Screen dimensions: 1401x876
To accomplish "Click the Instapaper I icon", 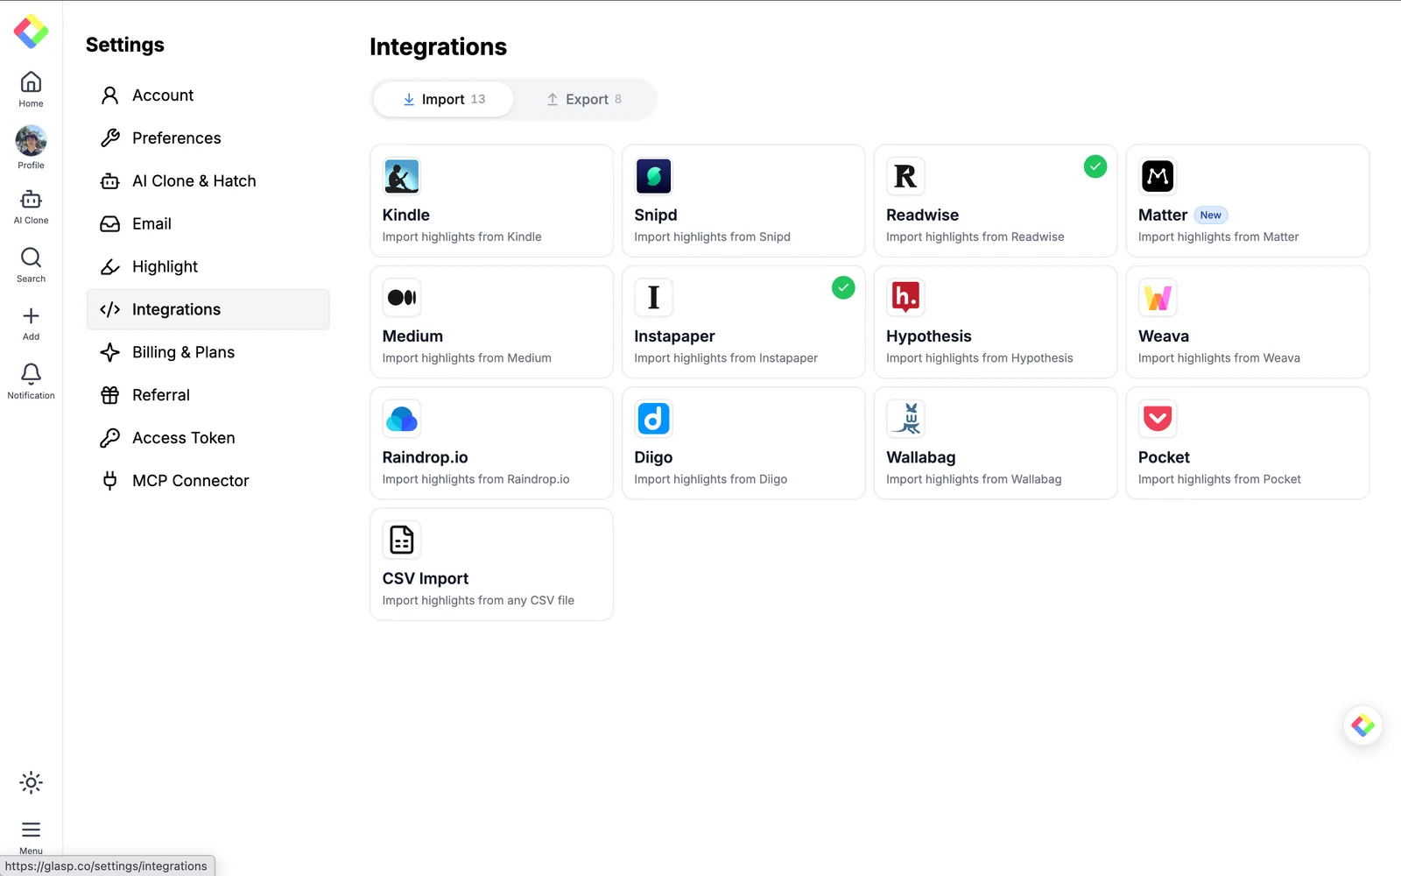I will point(654,298).
